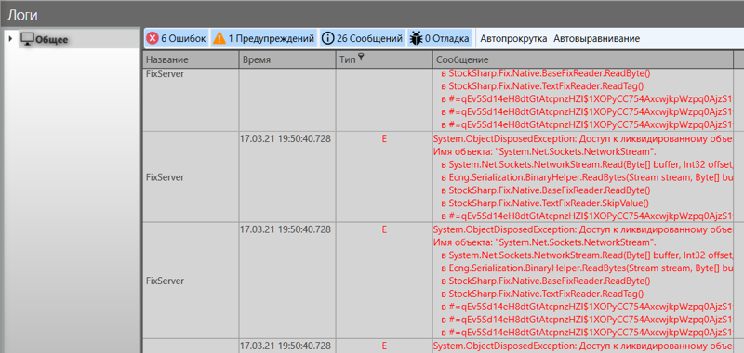Sort by the Время column header
The width and height of the screenshot is (744, 353).
[287, 59]
